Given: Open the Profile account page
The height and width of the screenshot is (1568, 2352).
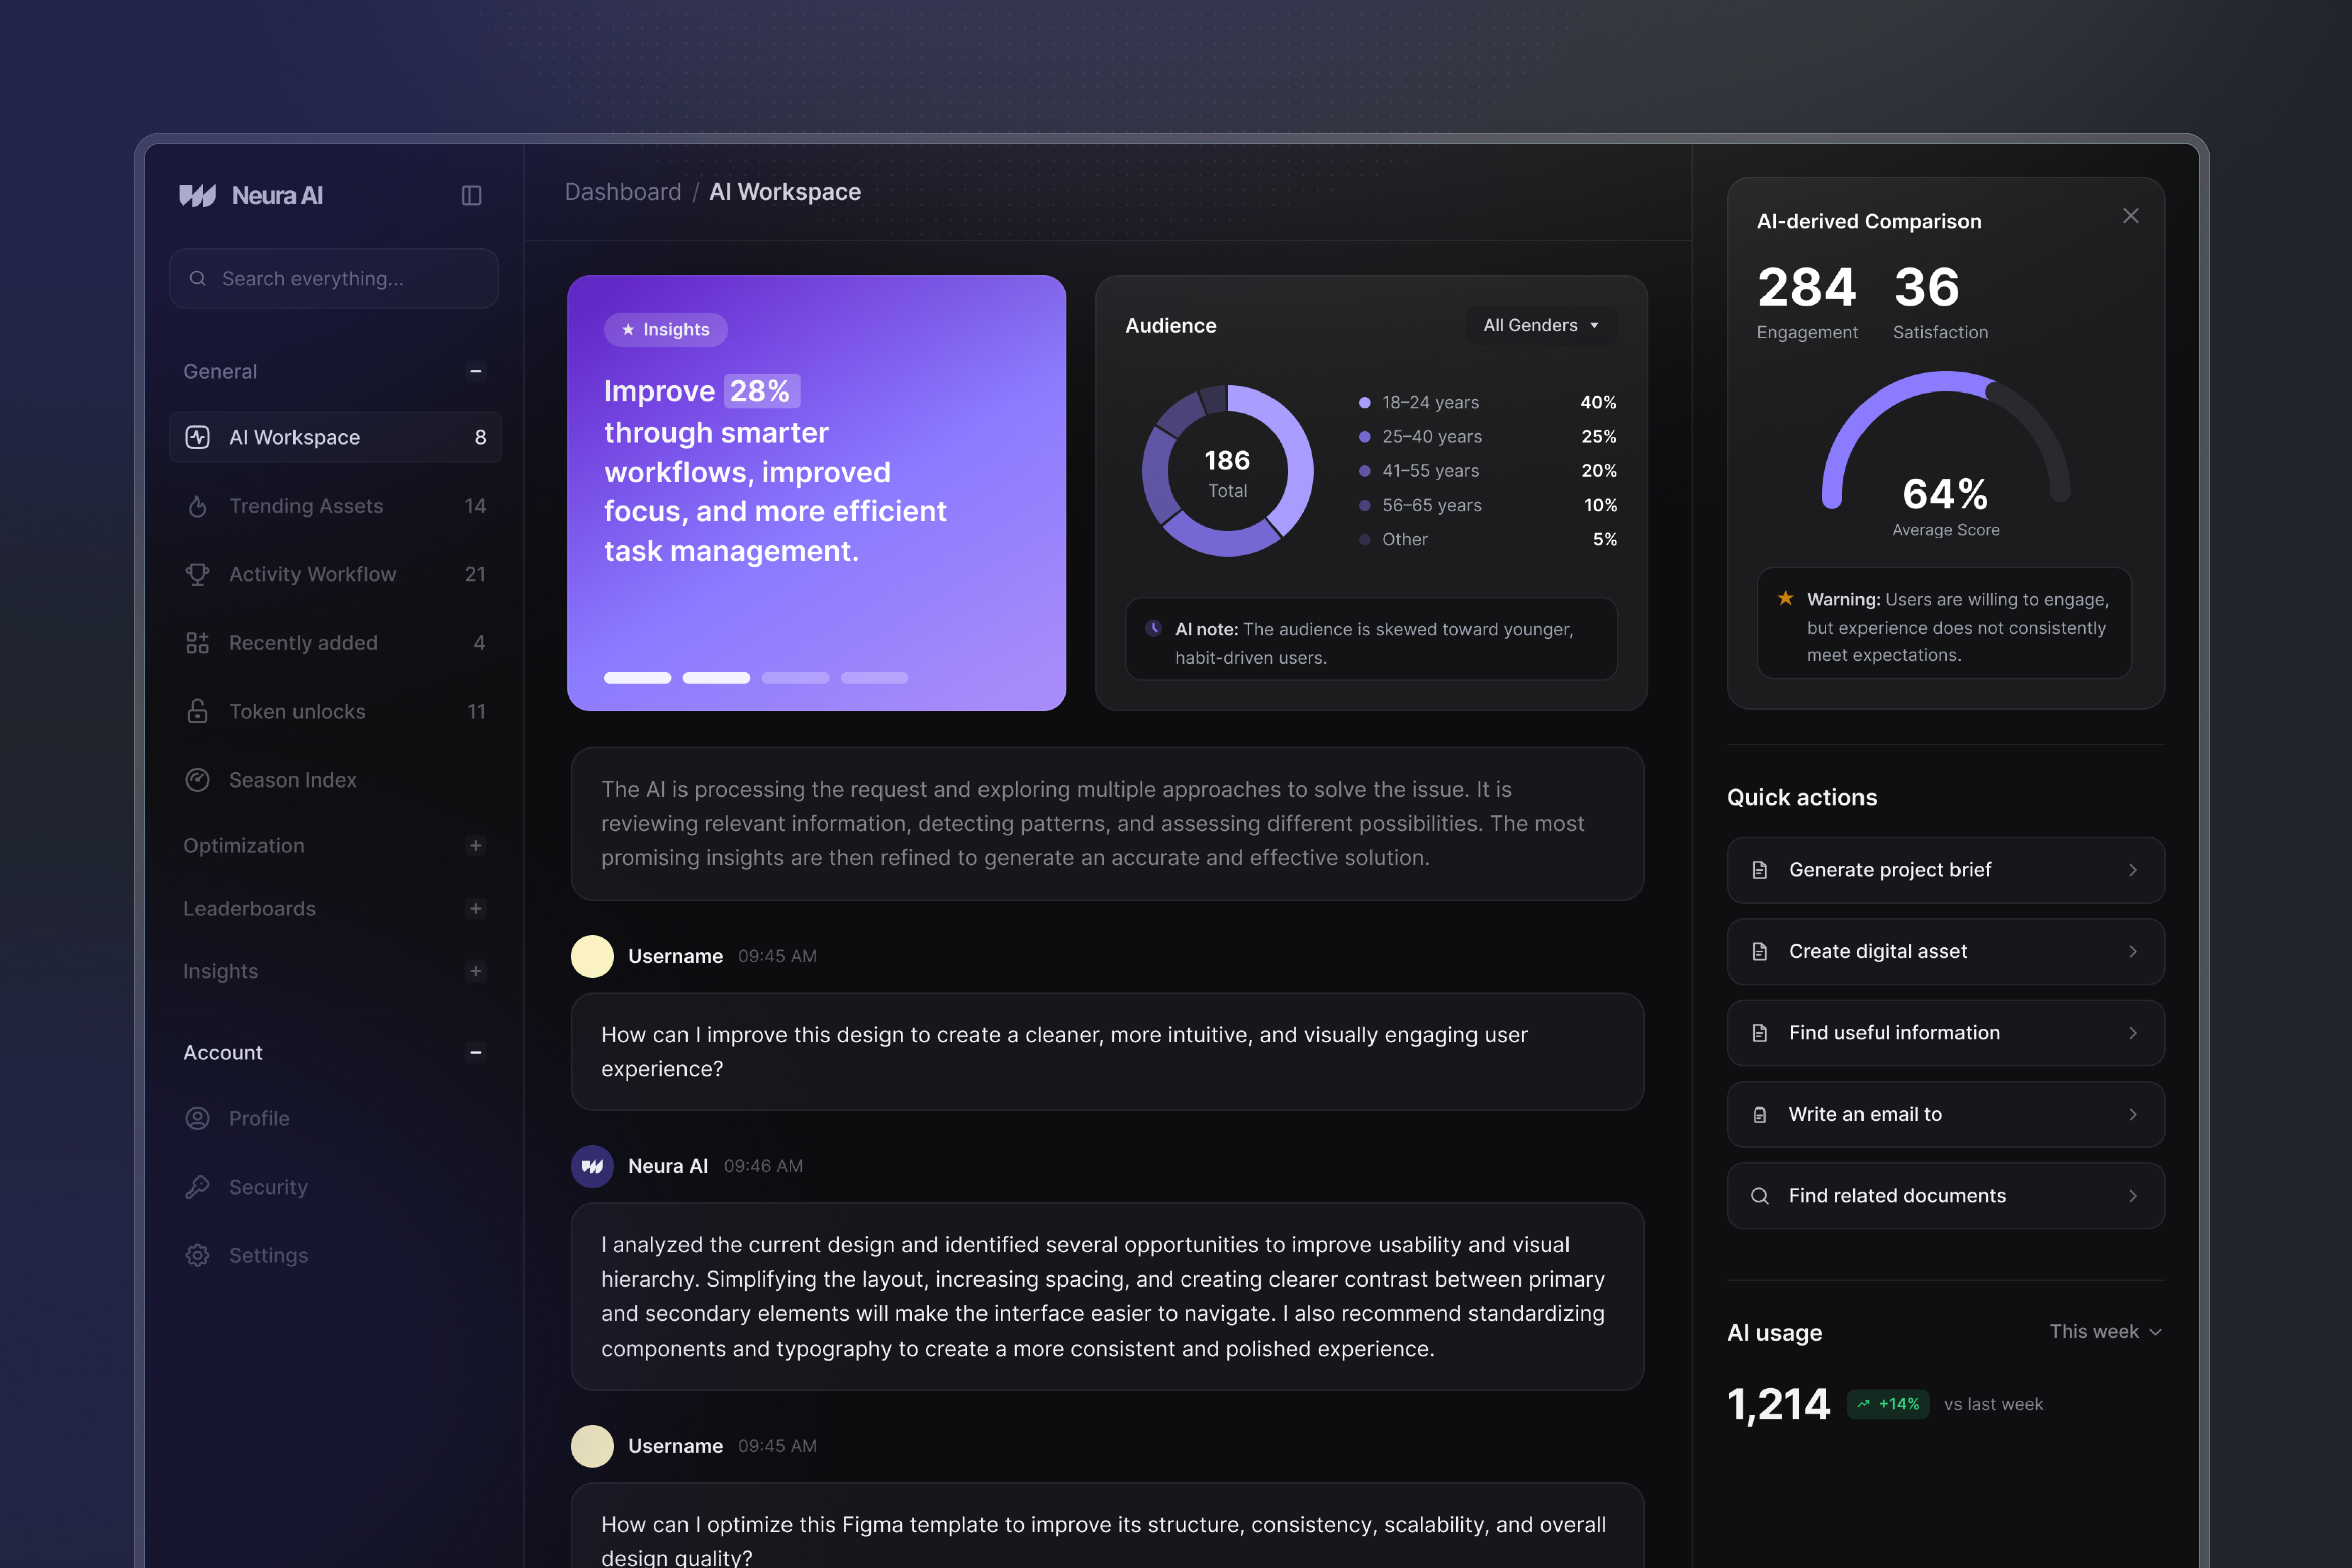Looking at the screenshot, I should [x=335, y=1118].
